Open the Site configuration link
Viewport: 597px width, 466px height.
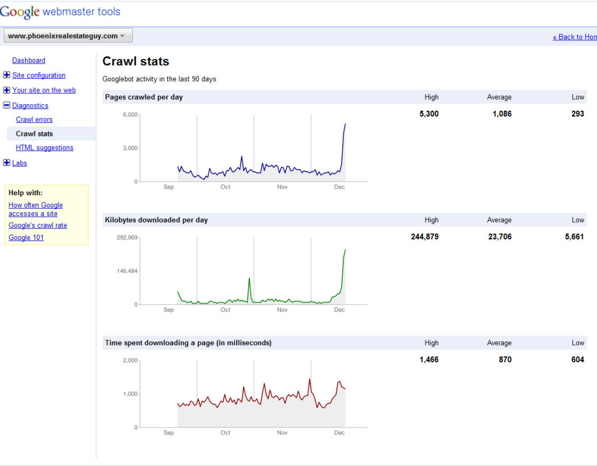(x=39, y=75)
